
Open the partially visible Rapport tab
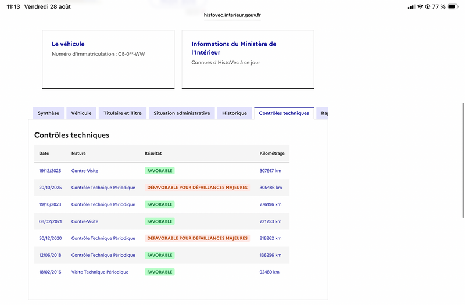tap(323, 113)
